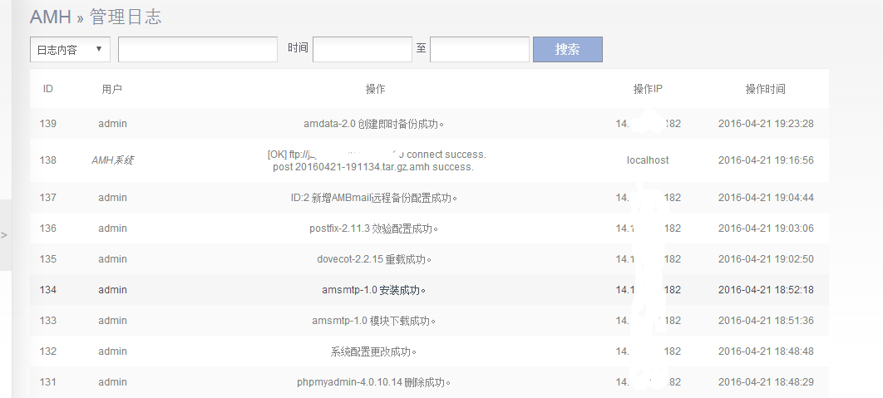The image size is (883, 398).
Task: Click the 操作IP column header
Action: (x=648, y=89)
